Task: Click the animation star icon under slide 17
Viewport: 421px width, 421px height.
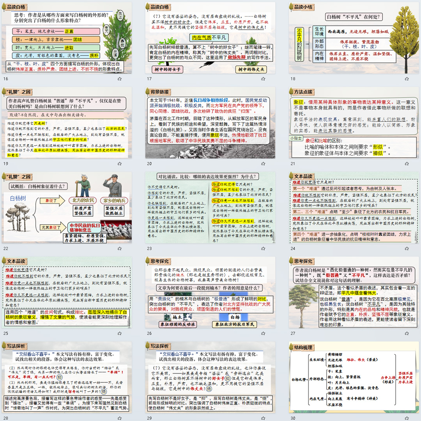Action: [x=263, y=79]
